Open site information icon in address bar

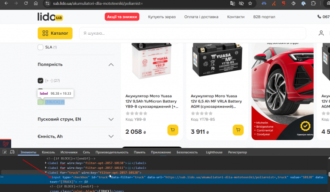point(48,3)
